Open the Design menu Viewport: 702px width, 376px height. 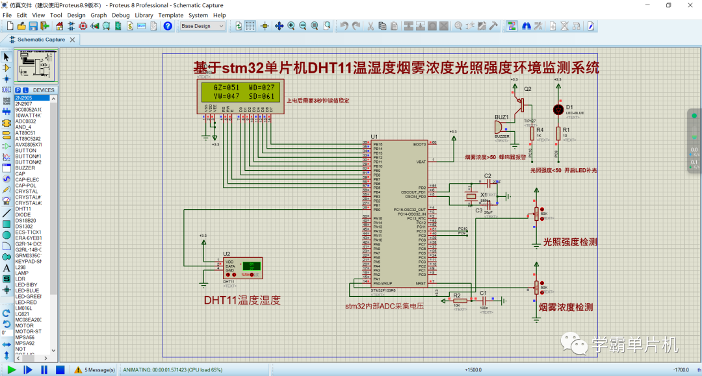coord(76,15)
